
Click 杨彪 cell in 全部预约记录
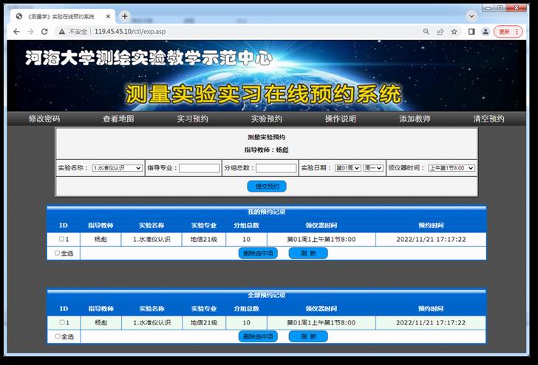pyautogui.click(x=101, y=322)
